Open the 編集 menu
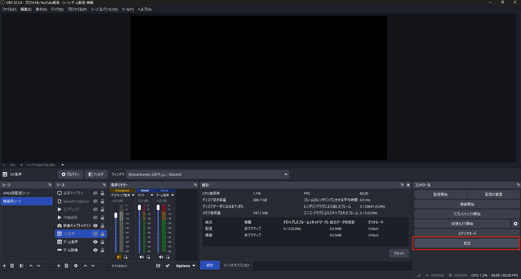 pos(26,9)
